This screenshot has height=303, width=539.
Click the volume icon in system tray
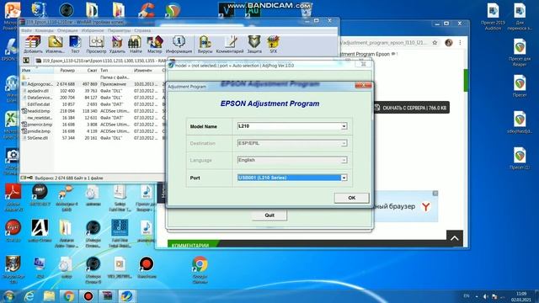[x=486, y=296]
